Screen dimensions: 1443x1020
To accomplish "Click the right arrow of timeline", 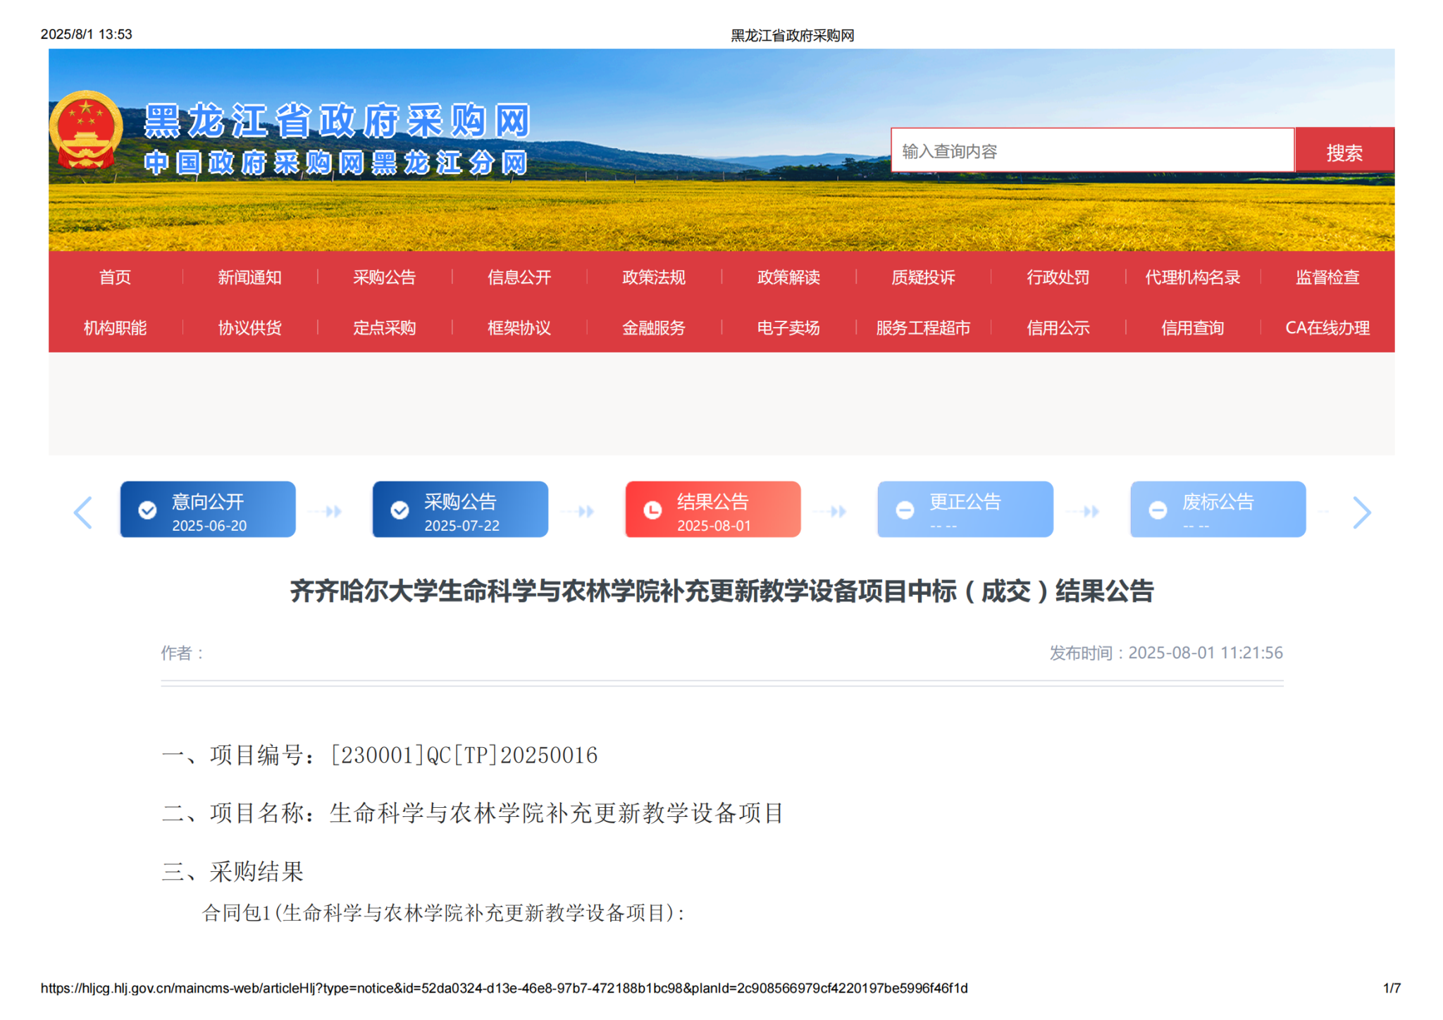I will [1361, 512].
